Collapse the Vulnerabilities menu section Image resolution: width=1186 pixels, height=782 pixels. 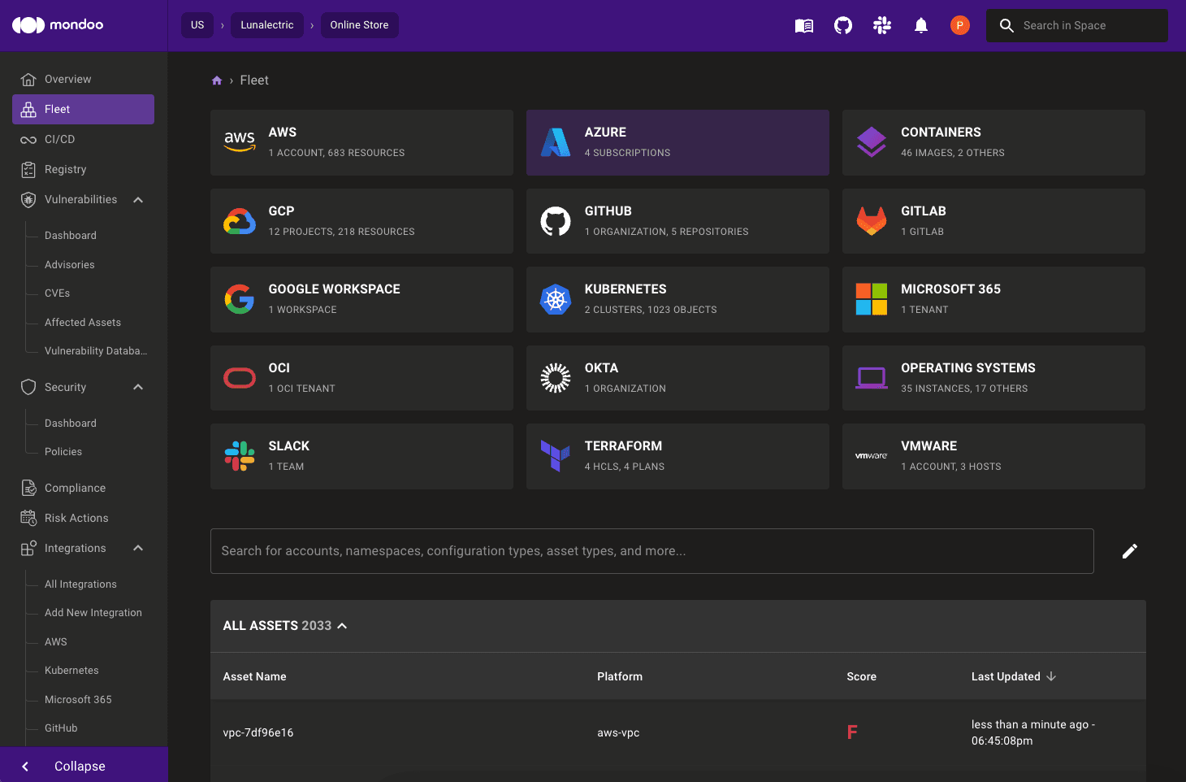pos(138,200)
